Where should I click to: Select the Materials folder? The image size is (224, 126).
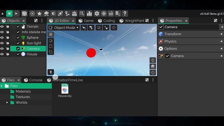[23, 91]
